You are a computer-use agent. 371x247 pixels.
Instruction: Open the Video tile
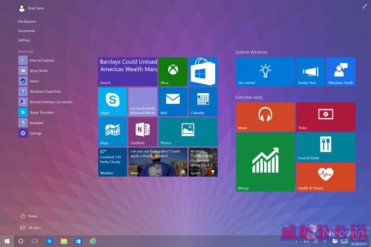click(x=326, y=117)
